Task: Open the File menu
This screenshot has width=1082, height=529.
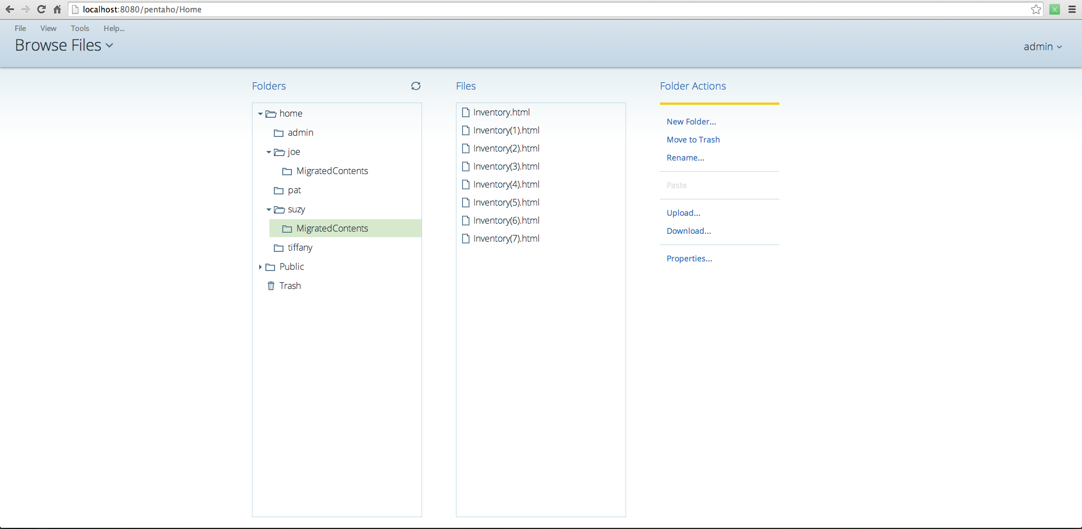Action: click(20, 28)
